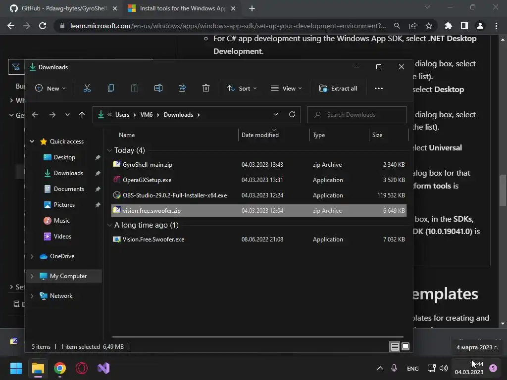Open Google Chrome from taskbar
Image resolution: width=507 pixels, height=380 pixels.
coord(60,368)
